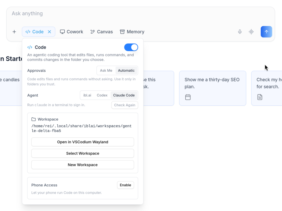Set Approvals to Ask Me
This screenshot has height=211, width=282.
tap(106, 70)
